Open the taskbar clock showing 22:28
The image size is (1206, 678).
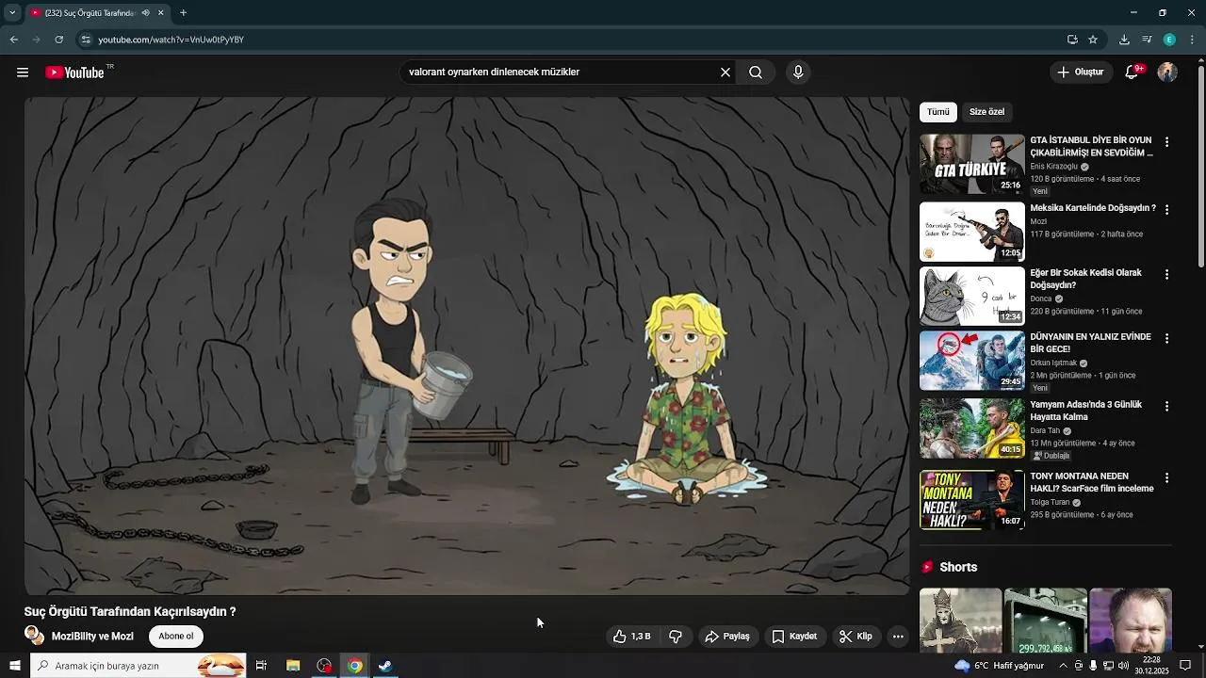(x=1151, y=666)
